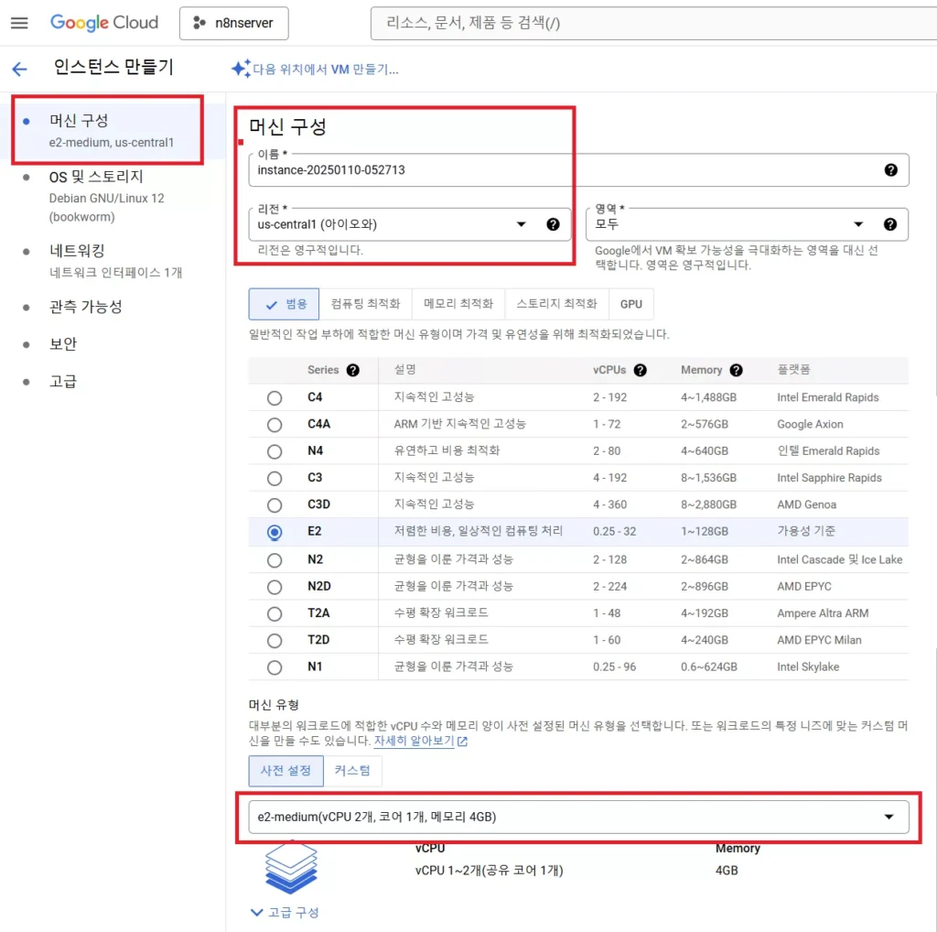Click Intel Emerald Rapids platform in C4 row
The image size is (937, 932).
tap(827, 397)
